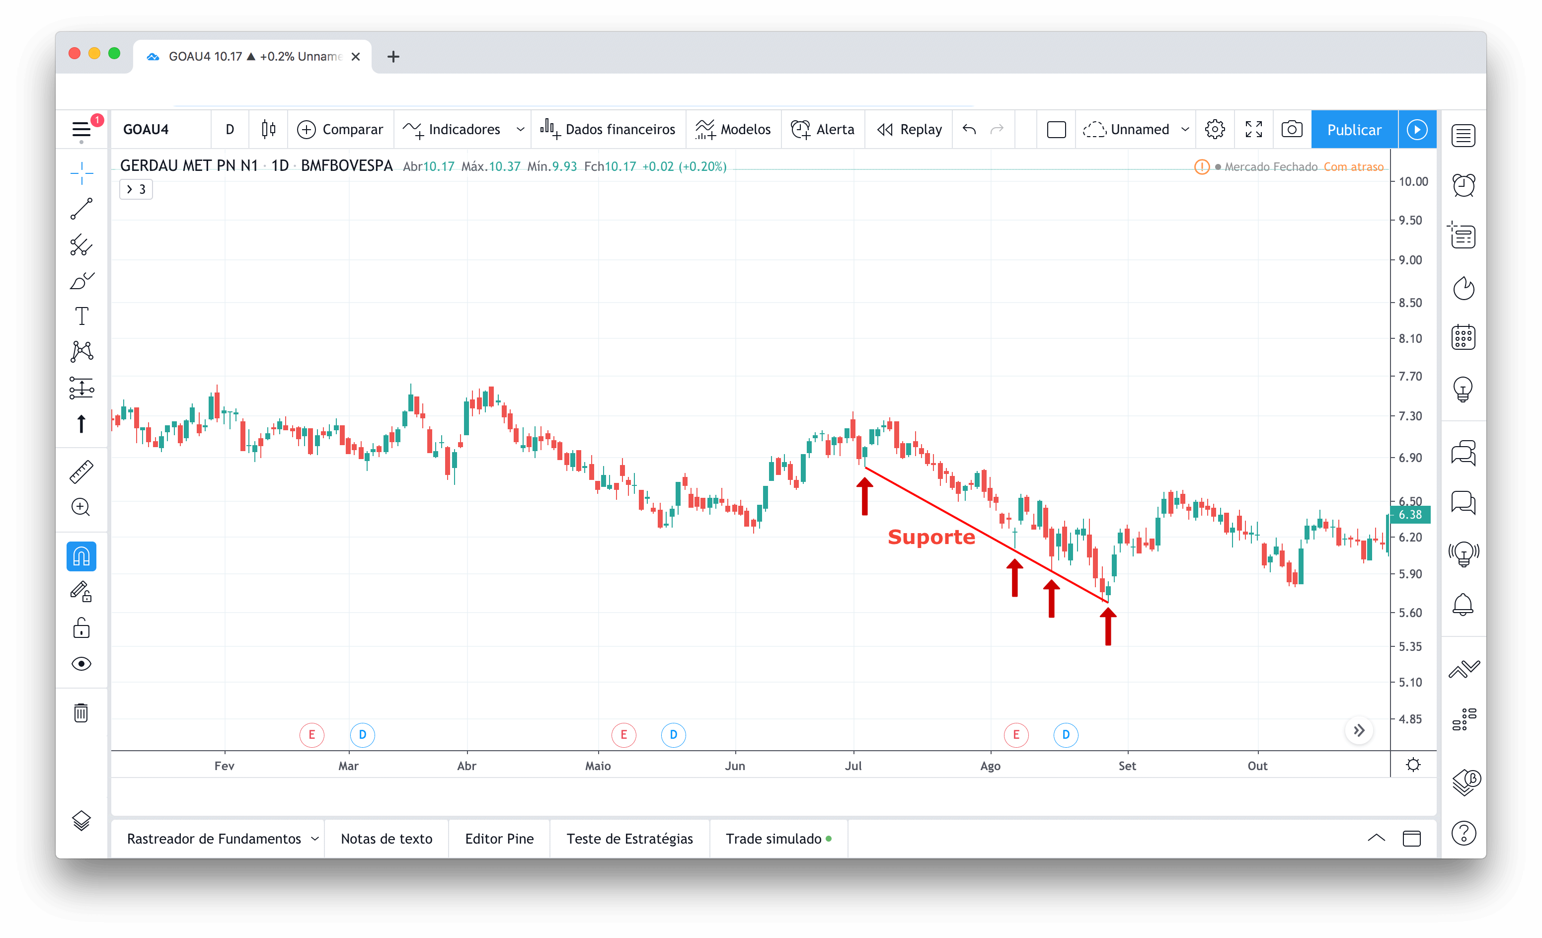Activate the zoom in tool

pos(81,507)
